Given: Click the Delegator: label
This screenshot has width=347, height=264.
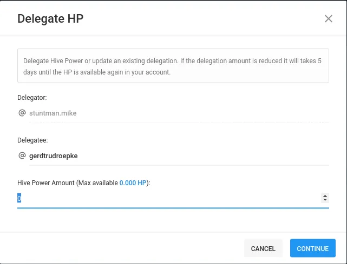Looking at the screenshot, I should 32,98.
